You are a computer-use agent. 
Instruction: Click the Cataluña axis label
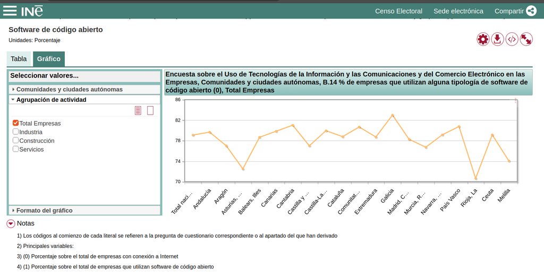coord(336,198)
